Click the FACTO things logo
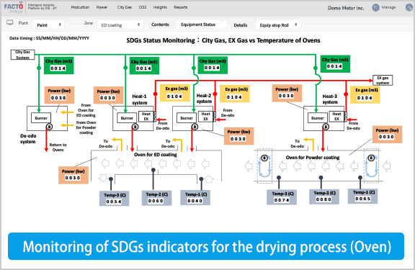415x270 pixels. pyautogui.click(x=14, y=7)
